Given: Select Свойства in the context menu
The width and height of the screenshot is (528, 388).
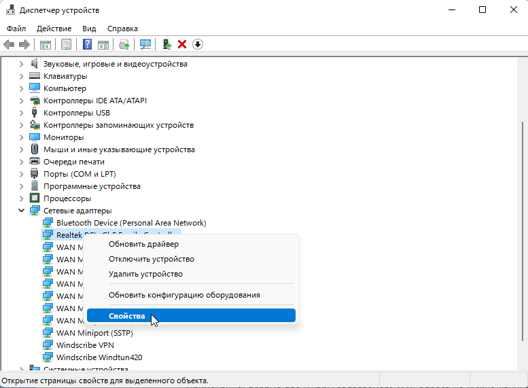Looking at the screenshot, I should [x=191, y=315].
